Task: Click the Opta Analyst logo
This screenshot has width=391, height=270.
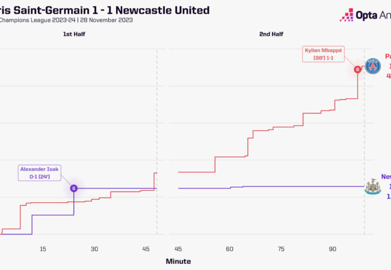Action: [365, 15]
